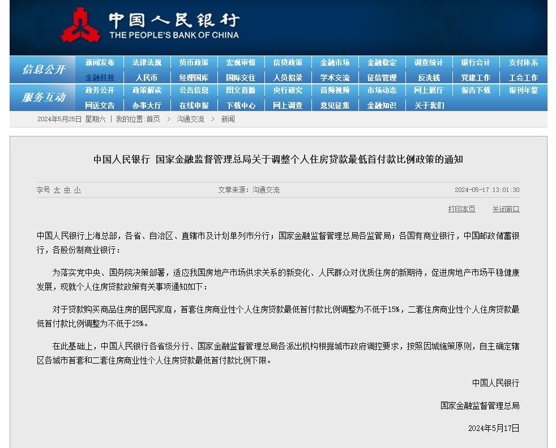Image resolution: width=556 pixels, height=448 pixels.
Task: Click the article title heading
Action: coord(278,159)
